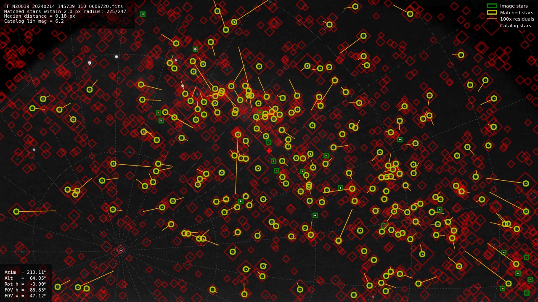Click the "Azim = 213.11°" readout
Image resolution: width=538 pixels, height=302 pixels.
point(25,272)
